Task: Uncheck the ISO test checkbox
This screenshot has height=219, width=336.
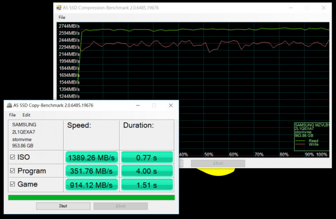Action: (x=12, y=157)
